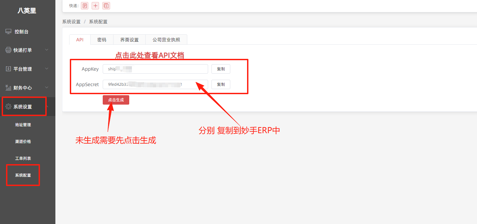Click the red 点击生成 button

[116, 100]
